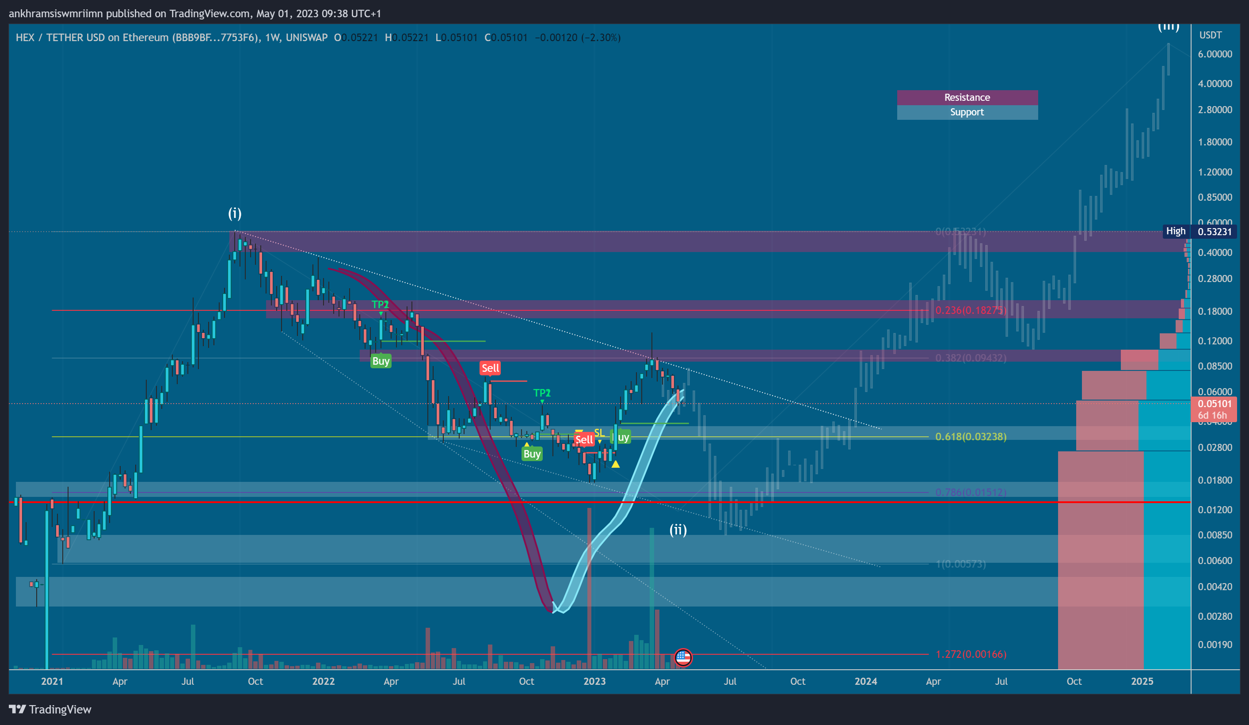Click the 0.01200 price axis value
The width and height of the screenshot is (1249, 725).
pos(1215,510)
